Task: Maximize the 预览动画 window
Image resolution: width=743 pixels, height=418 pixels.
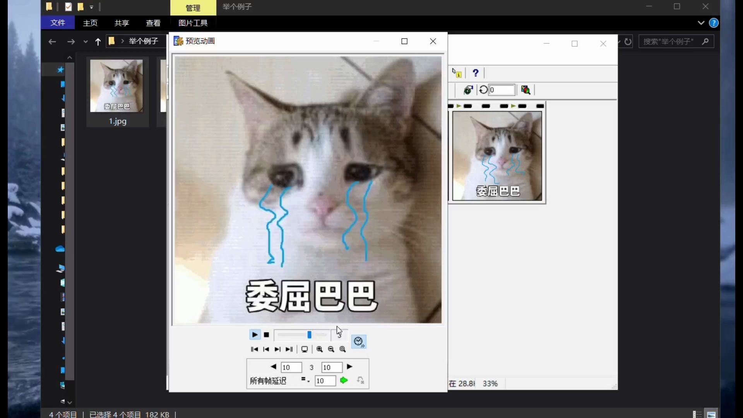Action: coord(404,41)
